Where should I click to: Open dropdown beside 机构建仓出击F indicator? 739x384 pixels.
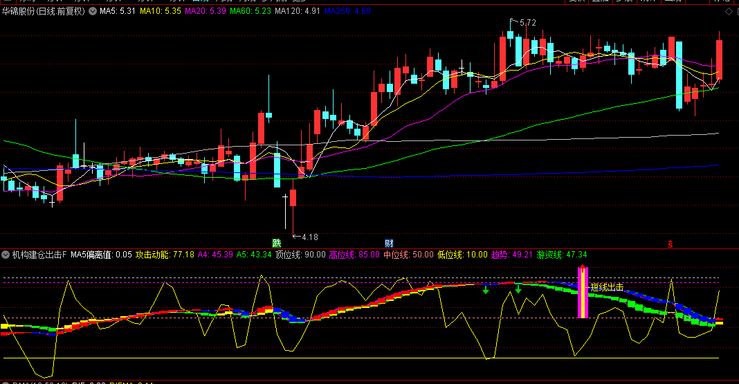(x=6, y=255)
